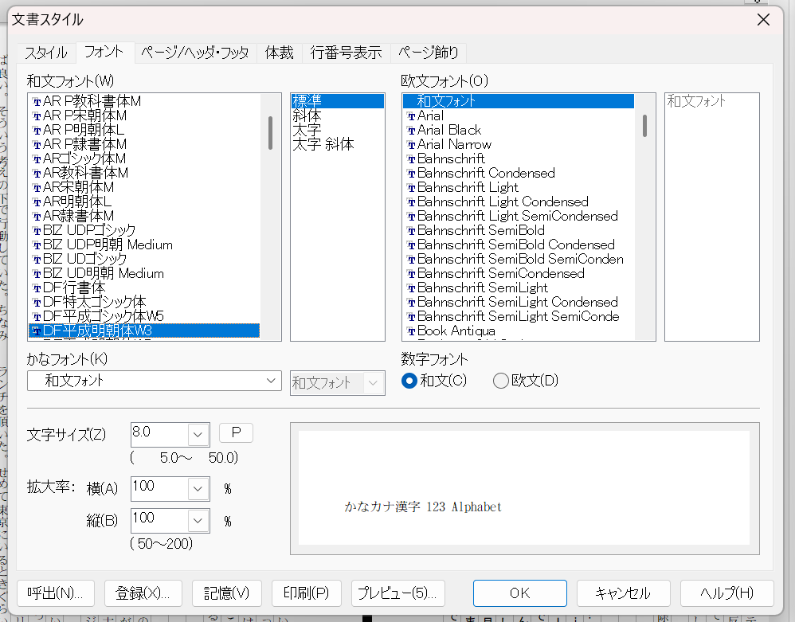Select the DF行書体 font icon

[x=37, y=288]
